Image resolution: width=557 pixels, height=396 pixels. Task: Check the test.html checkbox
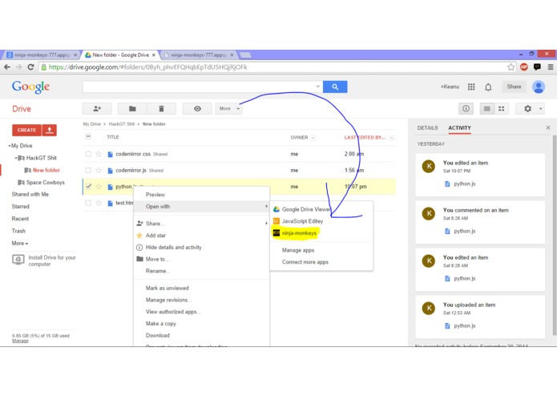click(x=88, y=203)
